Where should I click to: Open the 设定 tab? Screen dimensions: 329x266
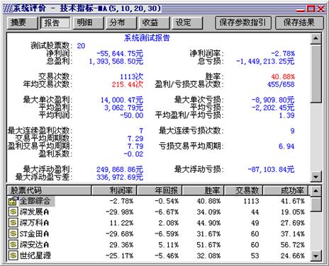[187, 23]
